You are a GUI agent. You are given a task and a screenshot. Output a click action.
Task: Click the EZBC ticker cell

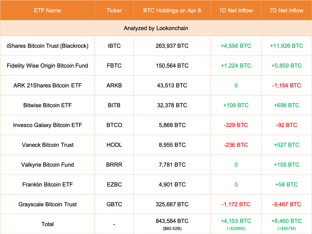[x=114, y=184]
